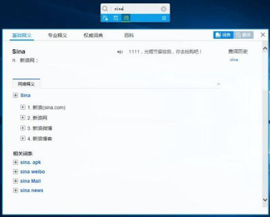Click the scrollbar up arrow
This screenshot has height=217, width=270.
click(265, 48)
